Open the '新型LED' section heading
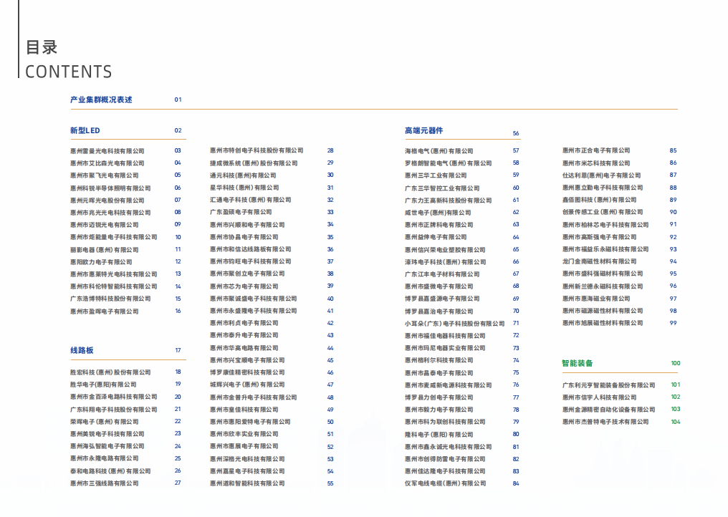Screen dimensions: 728x517 pos(85,131)
